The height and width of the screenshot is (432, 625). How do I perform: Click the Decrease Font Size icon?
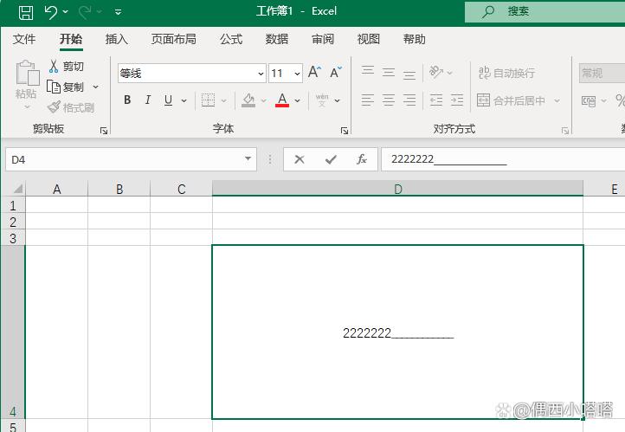(x=336, y=72)
